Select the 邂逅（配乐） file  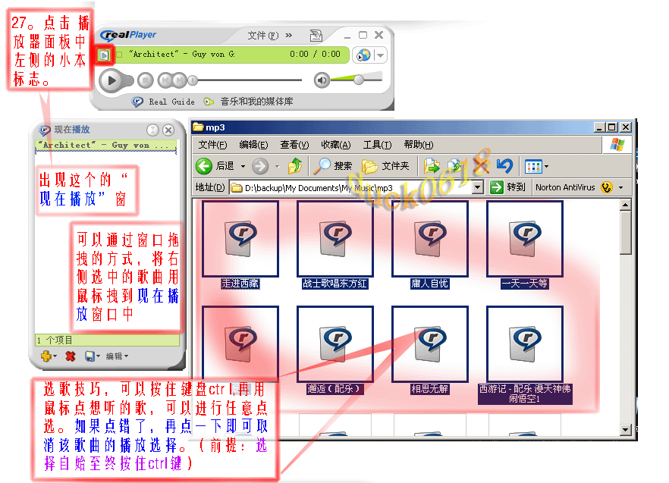tap(335, 350)
